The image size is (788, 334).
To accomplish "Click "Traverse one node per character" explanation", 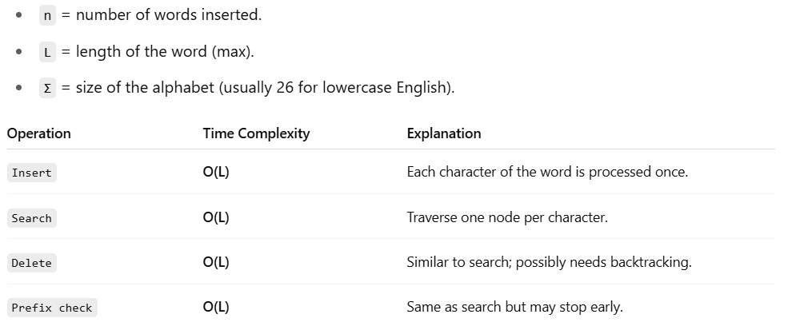I will (x=507, y=217).
